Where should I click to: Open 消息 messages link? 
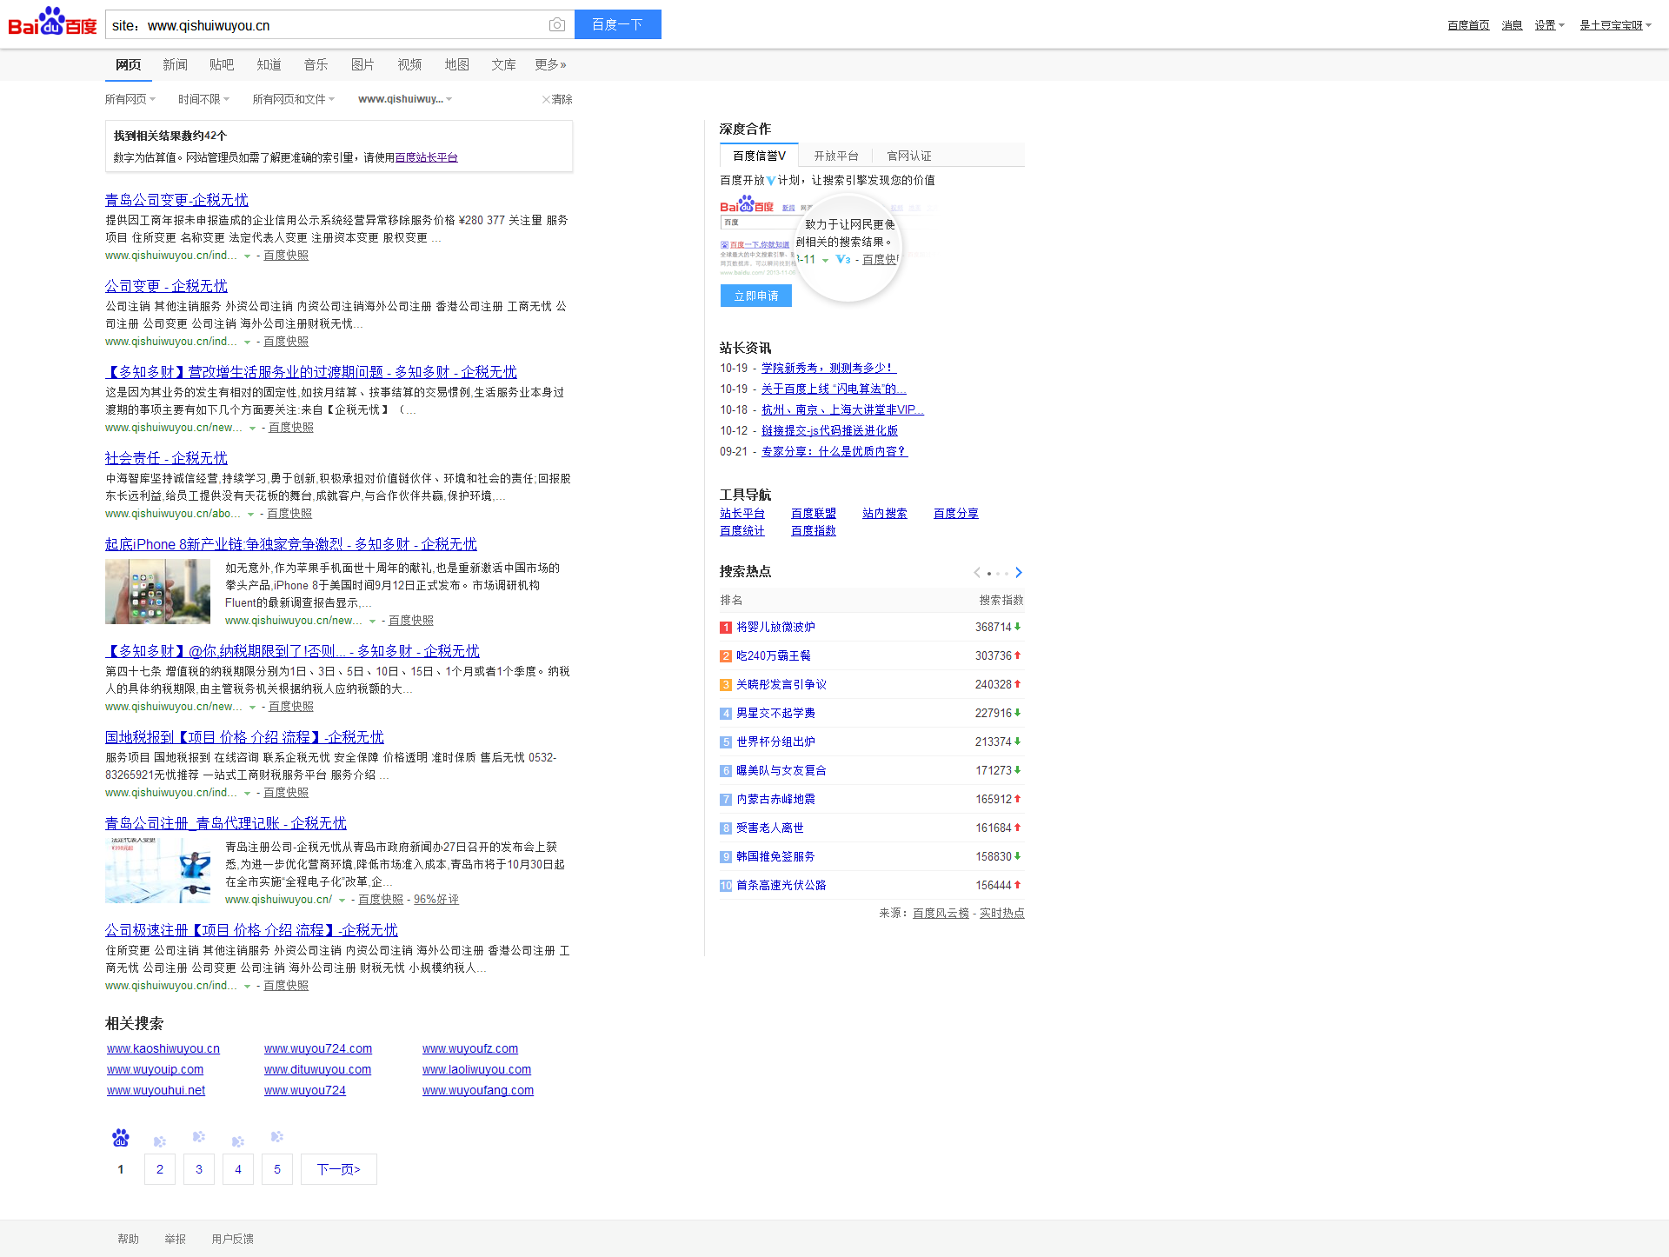click(1512, 25)
